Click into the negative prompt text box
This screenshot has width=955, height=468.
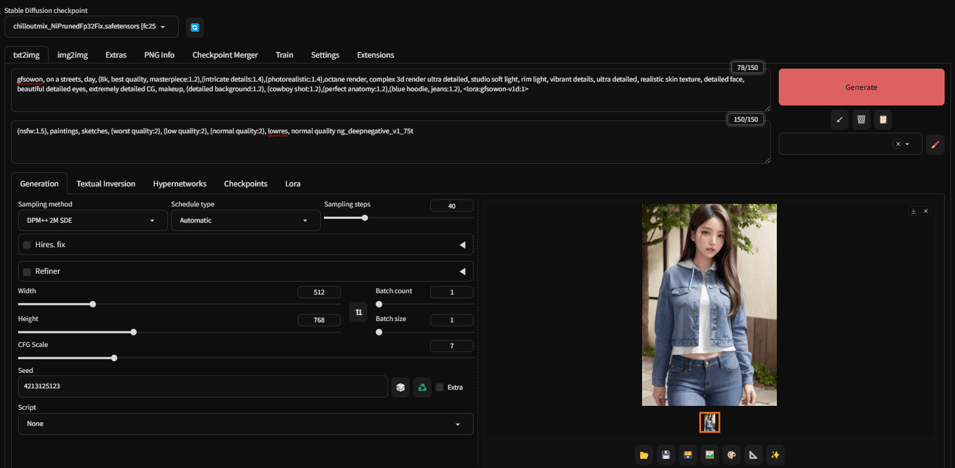[x=391, y=142]
